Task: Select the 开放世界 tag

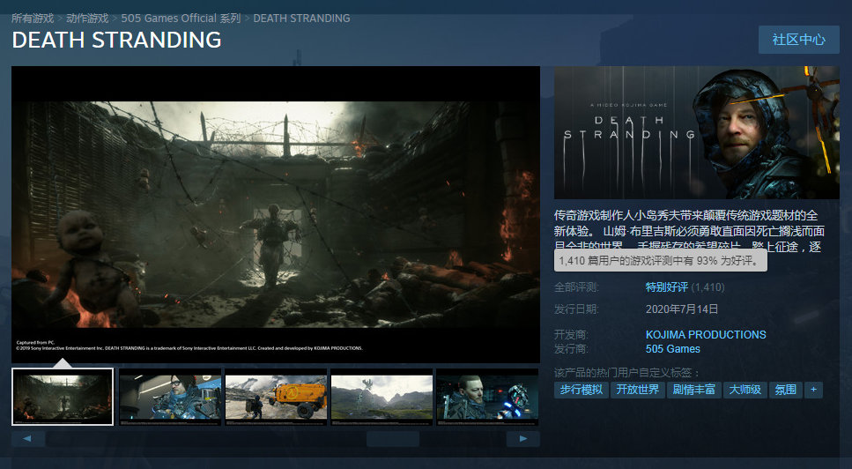Action: [637, 389]
